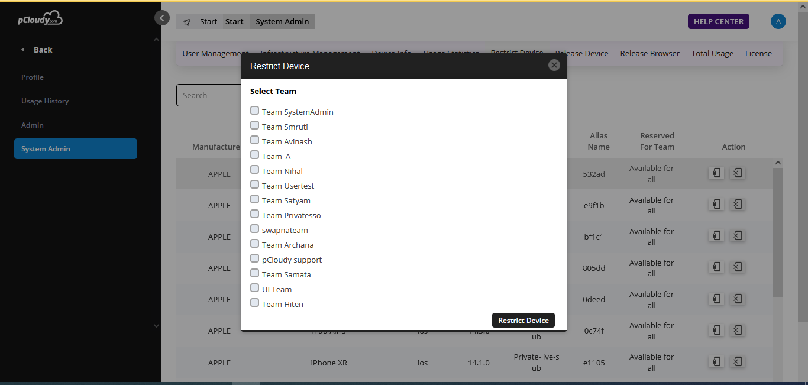
Task: Open the Total Usage tab
Action: click(712, 53)
